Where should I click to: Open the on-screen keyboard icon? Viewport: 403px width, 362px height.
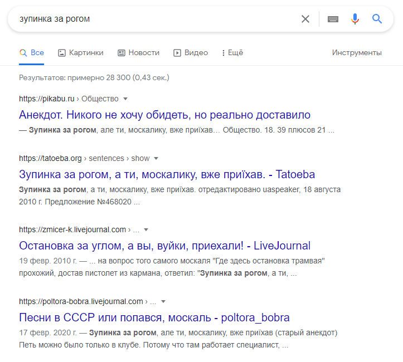333,19
